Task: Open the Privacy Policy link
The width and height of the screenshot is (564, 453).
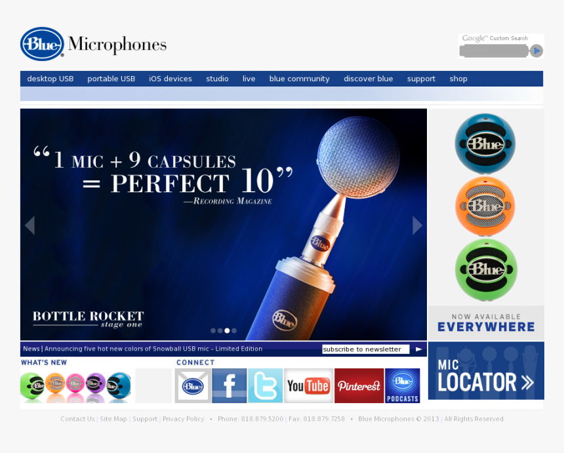Action: click(x=183, y=418)
